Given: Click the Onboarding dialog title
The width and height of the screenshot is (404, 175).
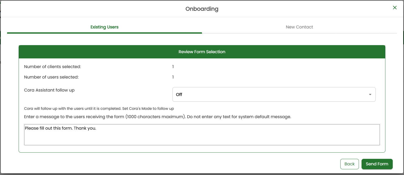Looking at the screenshot, I should coord(202,9).
